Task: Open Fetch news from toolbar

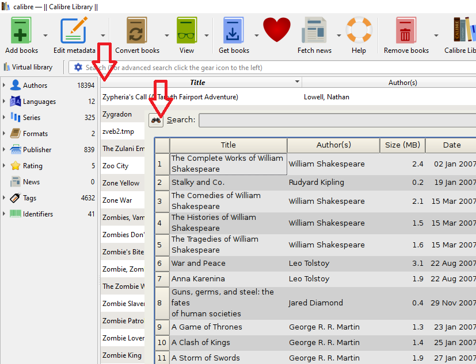Action: 314,31
